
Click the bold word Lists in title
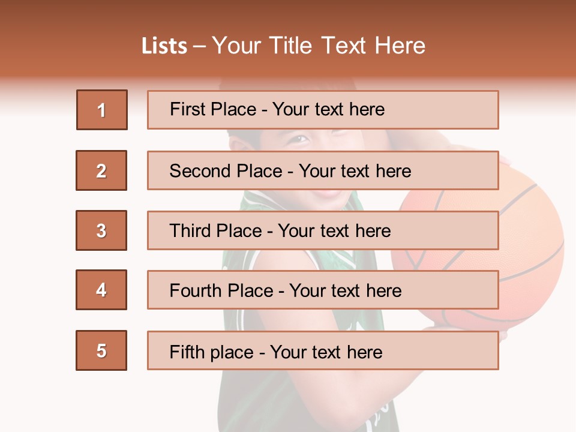coord(164,46)
